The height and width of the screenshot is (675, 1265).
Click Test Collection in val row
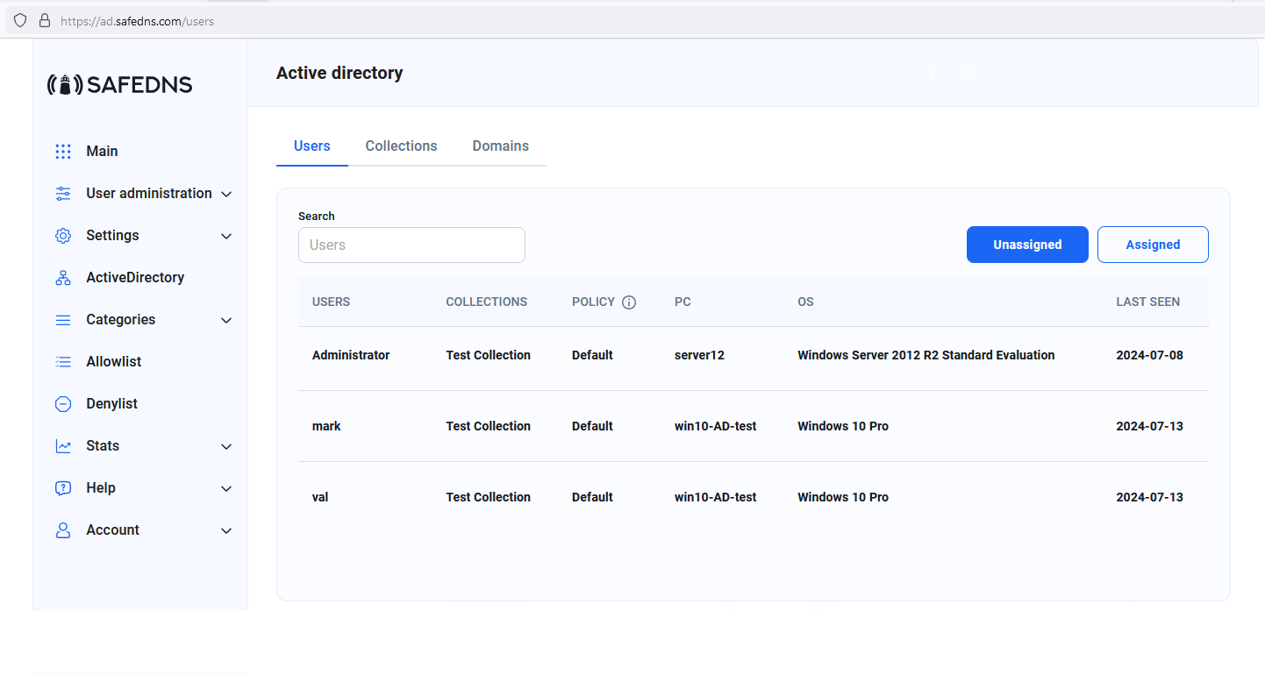point(488,497)
